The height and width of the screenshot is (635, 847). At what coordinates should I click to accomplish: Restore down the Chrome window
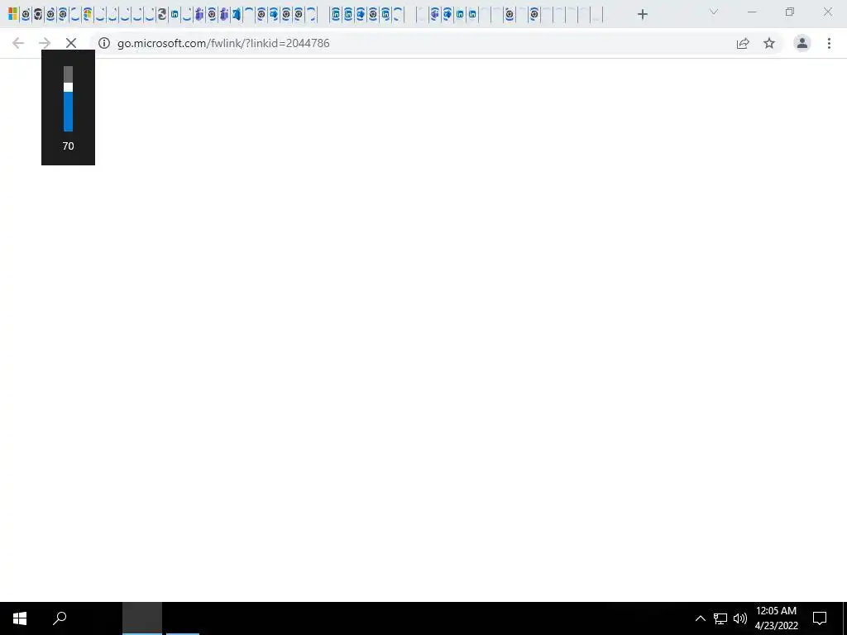click(x=790, y=12)
